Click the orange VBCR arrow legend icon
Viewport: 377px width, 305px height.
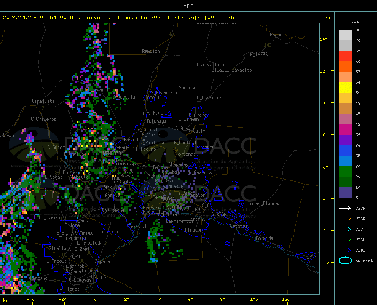tap(345, 219)
